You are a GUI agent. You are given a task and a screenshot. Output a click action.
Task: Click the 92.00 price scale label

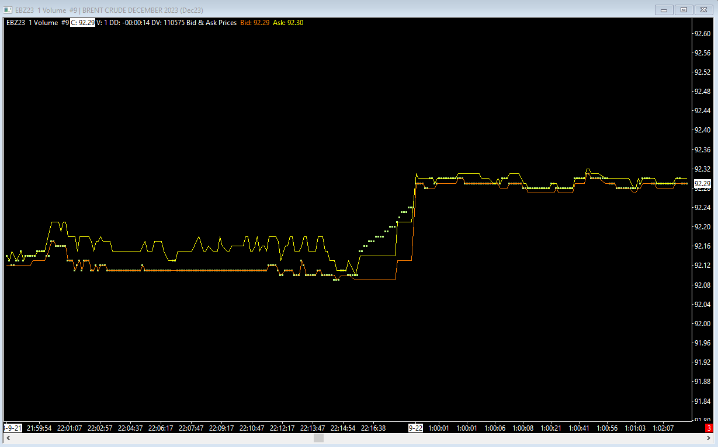702,324
